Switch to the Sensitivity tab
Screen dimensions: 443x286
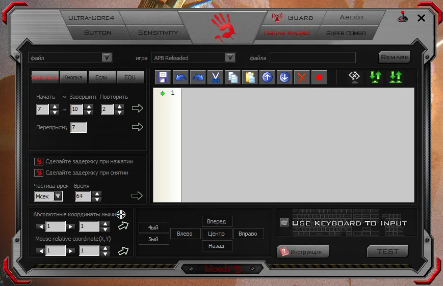158,33
